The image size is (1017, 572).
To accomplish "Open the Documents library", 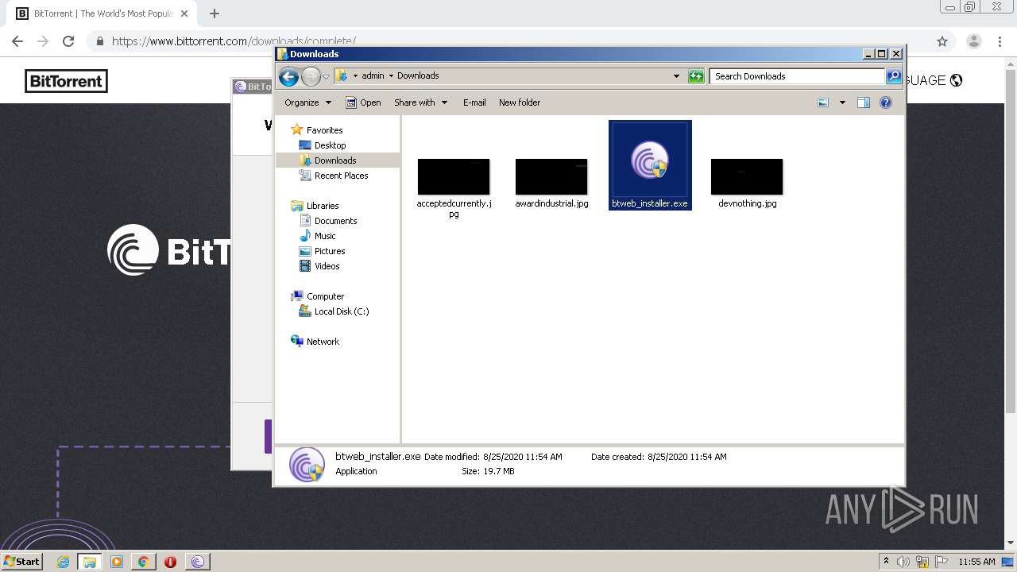I will click(x=328, y=221).
